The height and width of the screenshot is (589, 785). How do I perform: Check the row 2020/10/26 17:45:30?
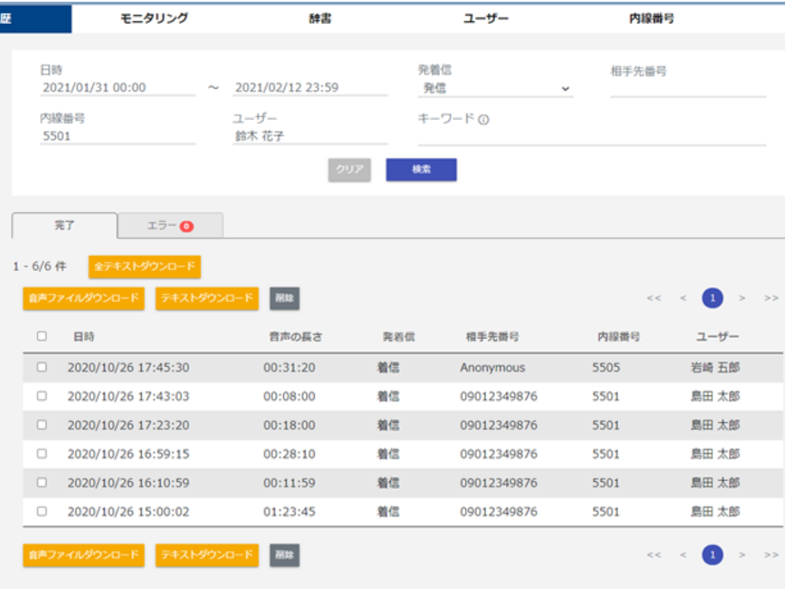(42, 367)
